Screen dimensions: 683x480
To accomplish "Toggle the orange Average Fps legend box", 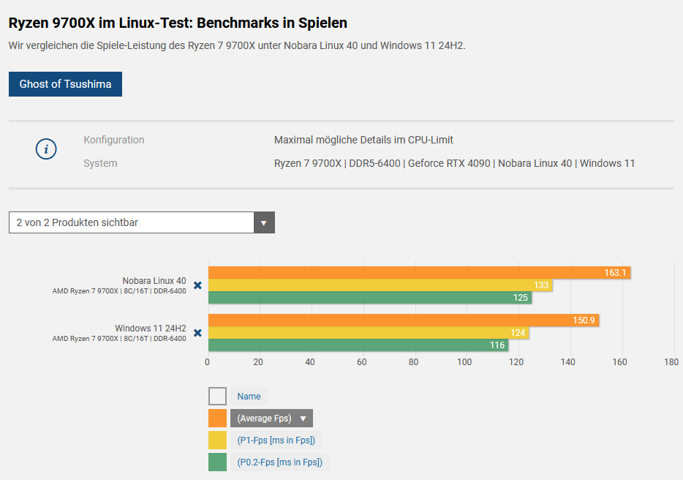I will pos(217,419).
